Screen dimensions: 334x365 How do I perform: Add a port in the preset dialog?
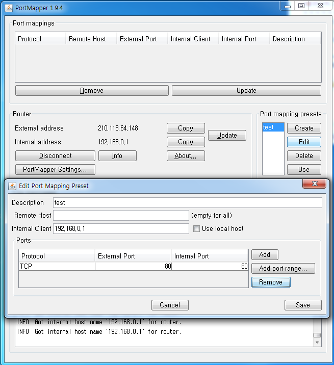[265, 254]
